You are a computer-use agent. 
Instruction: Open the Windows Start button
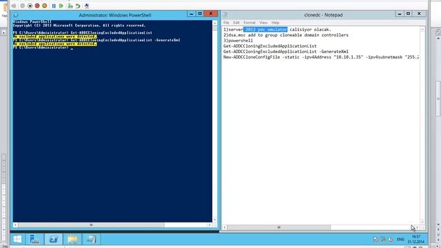(17, 239)
